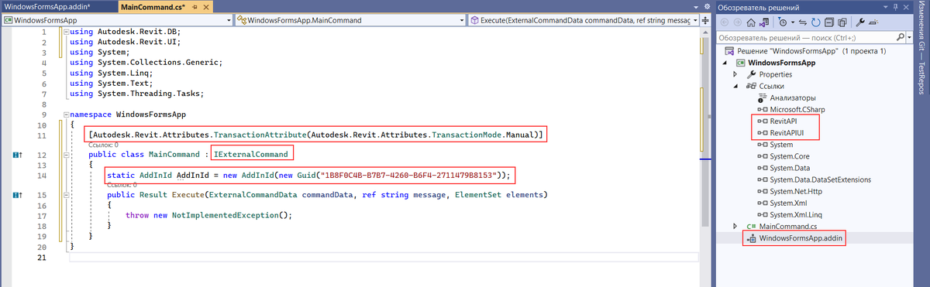Open the dropdown arrow beside the clock filter
Screen dimensions: 930x287
pos(792,22)
